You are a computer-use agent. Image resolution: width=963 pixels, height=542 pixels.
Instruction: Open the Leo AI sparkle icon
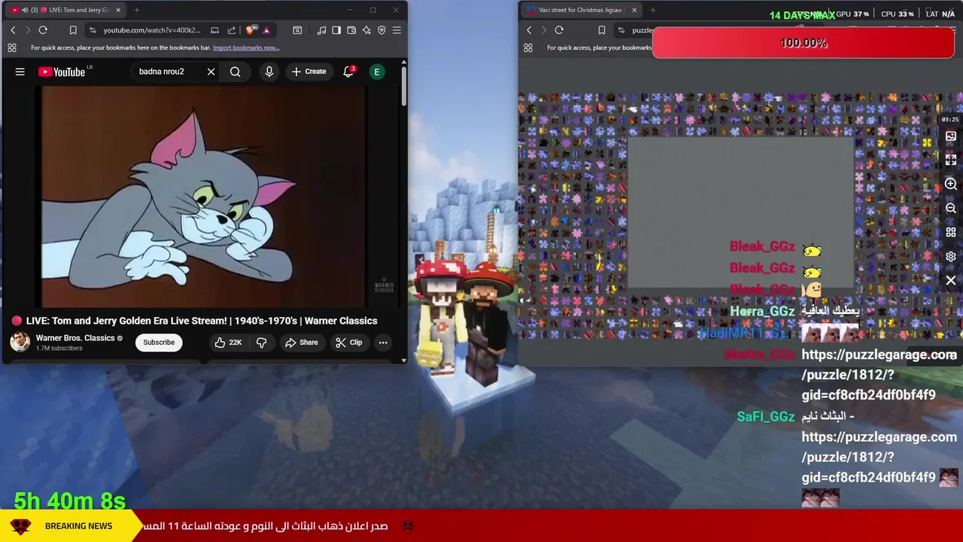366,30
